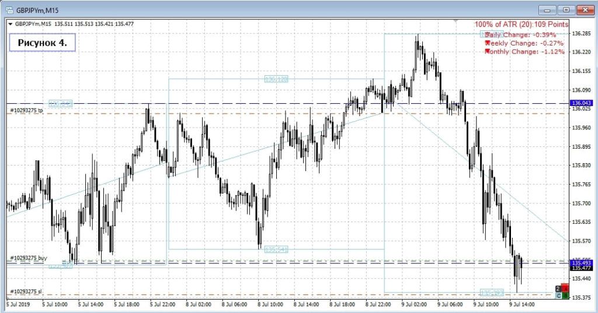The image size is (598, 313).
Task: Select the '#10293275 tp' take profit line label
Action: click(x=27, y=110)
